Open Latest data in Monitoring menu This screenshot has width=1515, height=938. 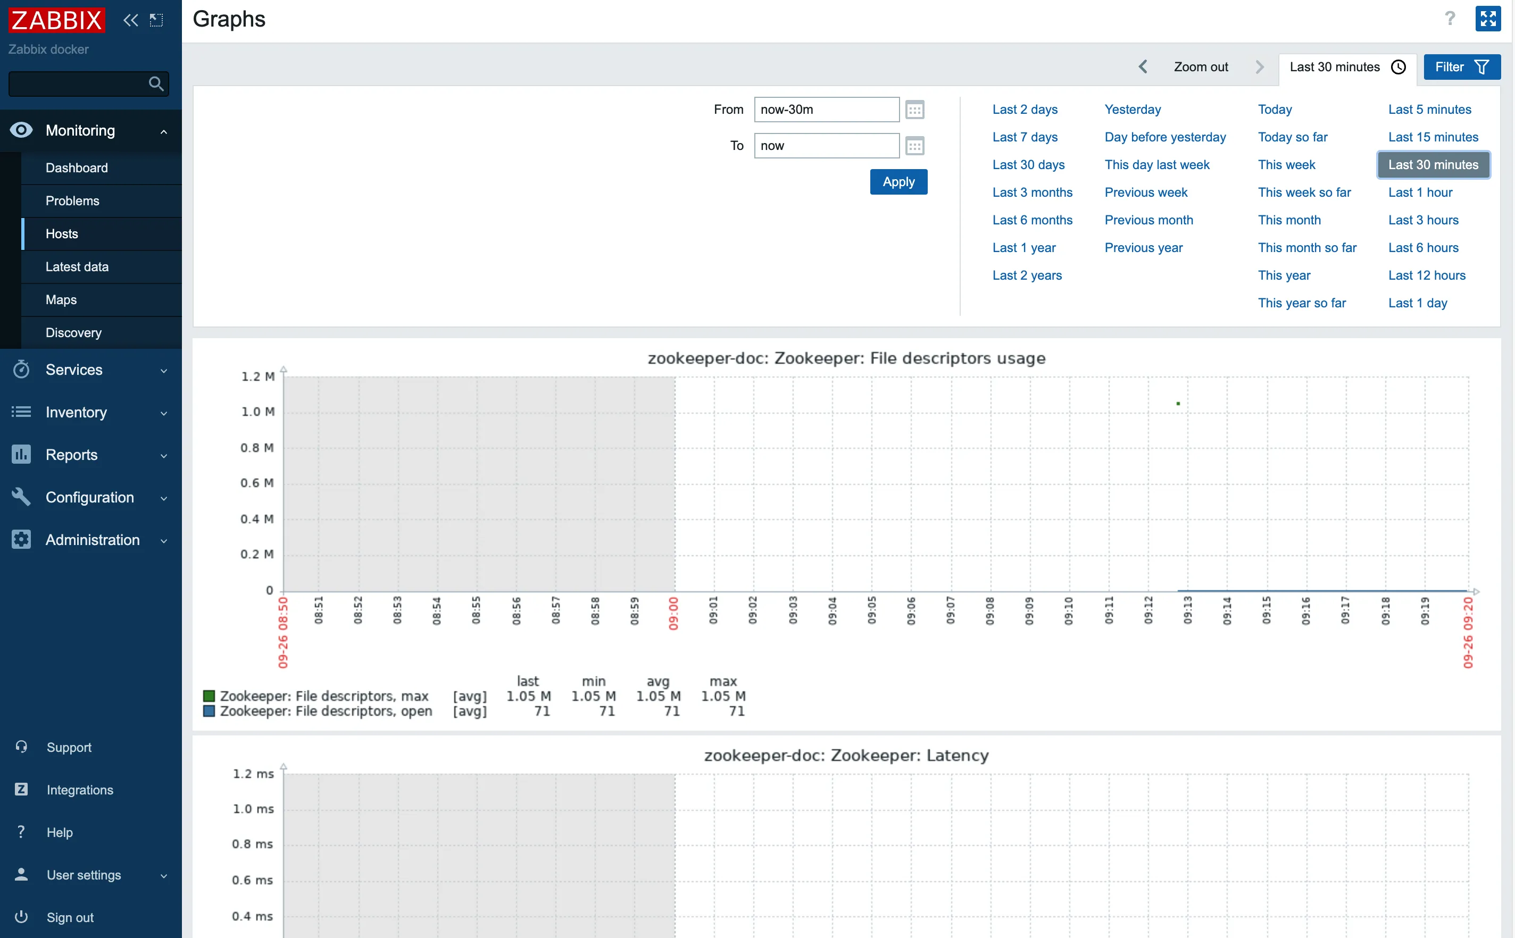(77, 267)
